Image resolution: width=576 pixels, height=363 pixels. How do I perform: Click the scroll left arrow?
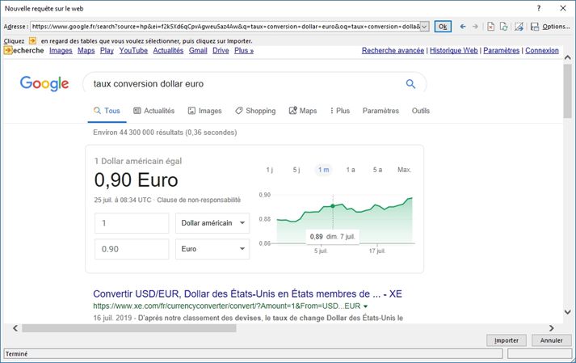tap(15, 328)
